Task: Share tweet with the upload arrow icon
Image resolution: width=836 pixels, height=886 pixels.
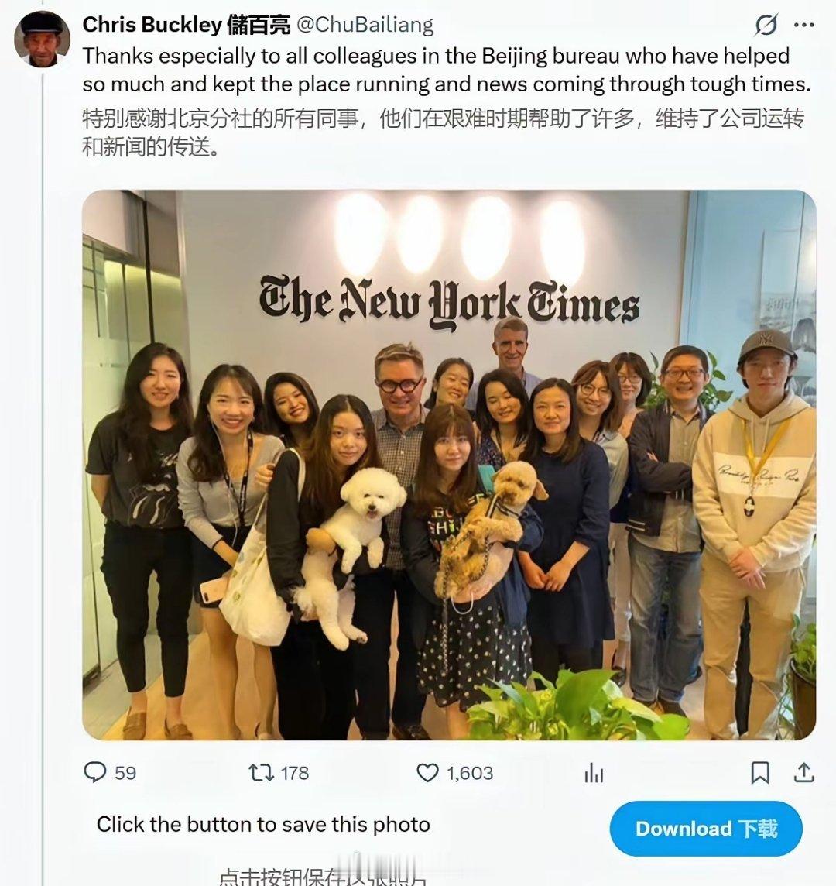Action: [803, 772]
